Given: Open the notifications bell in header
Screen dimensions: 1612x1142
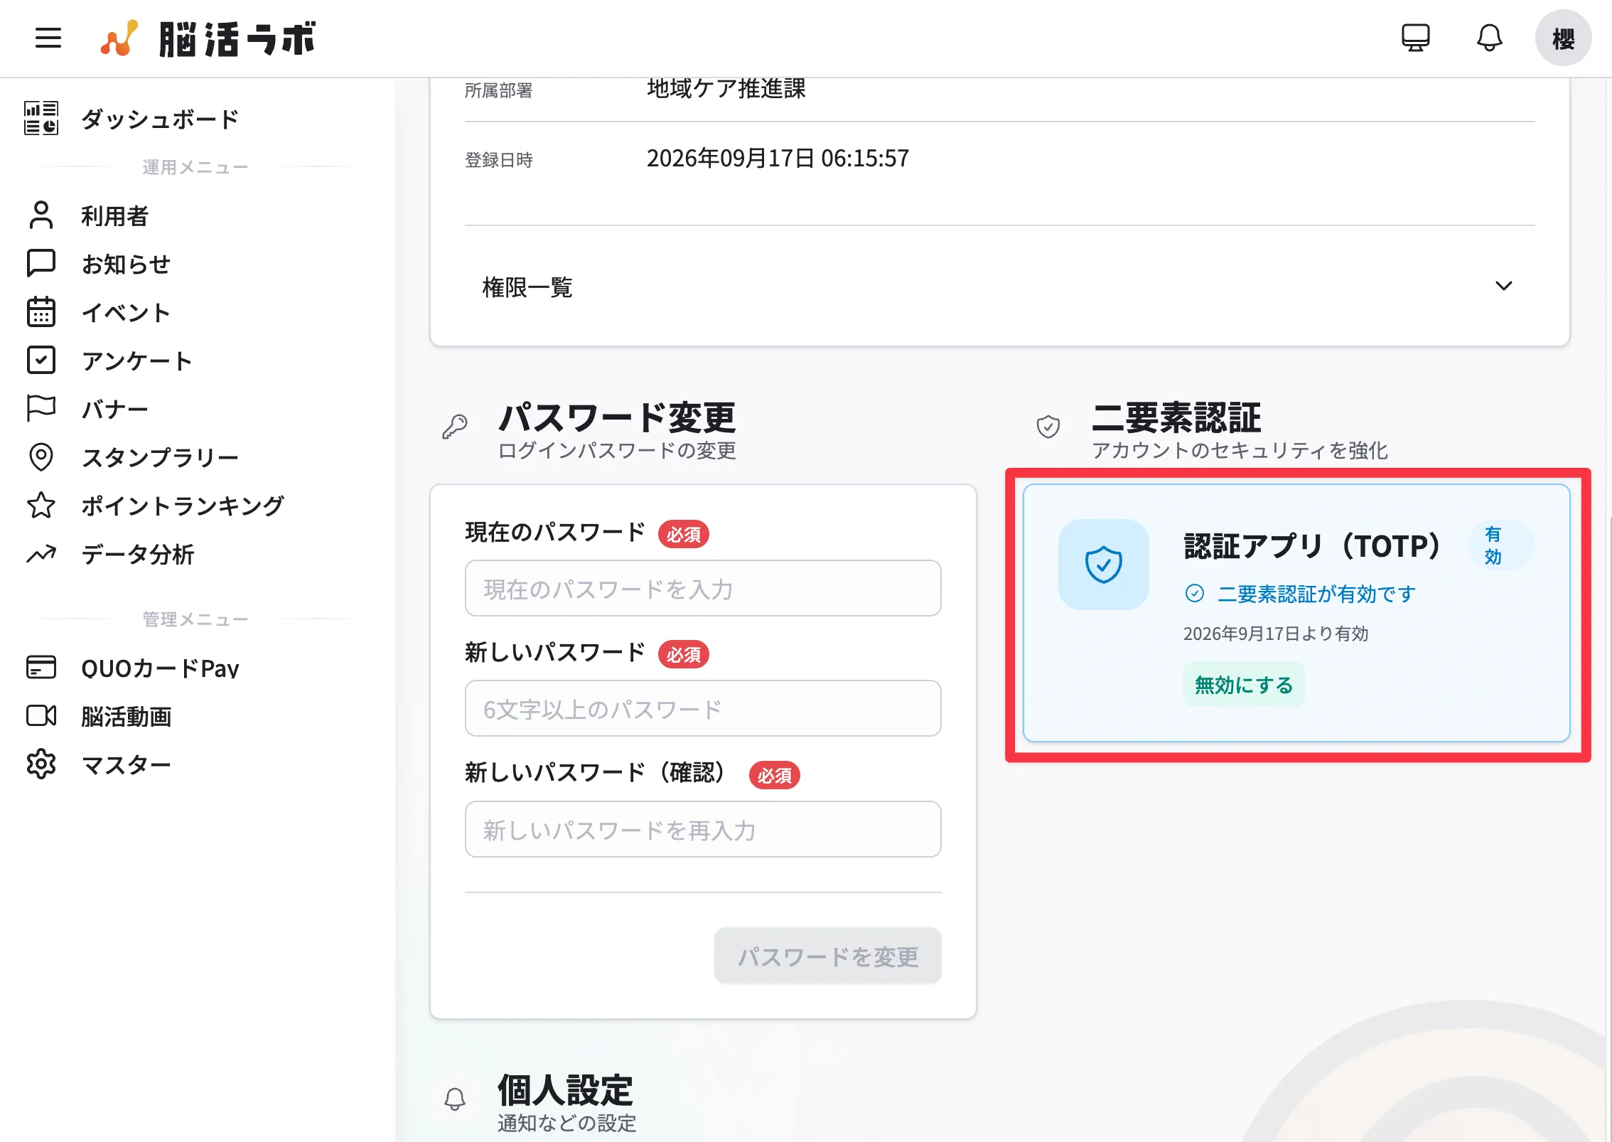Looking at the screenshot, I should click(x=1489, y=38).
